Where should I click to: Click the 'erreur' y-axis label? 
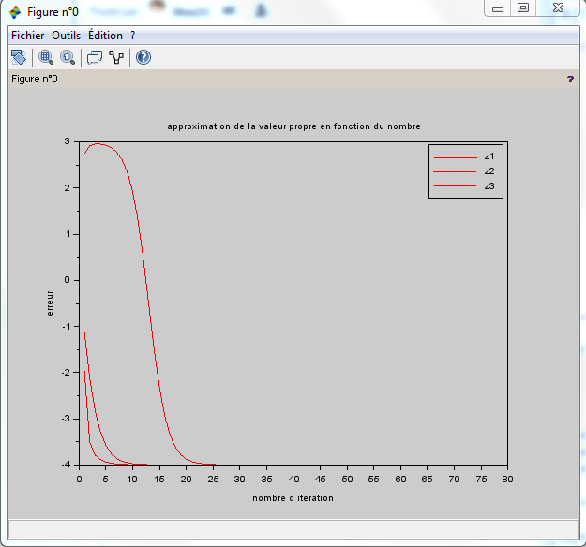(x=51, y=303)
